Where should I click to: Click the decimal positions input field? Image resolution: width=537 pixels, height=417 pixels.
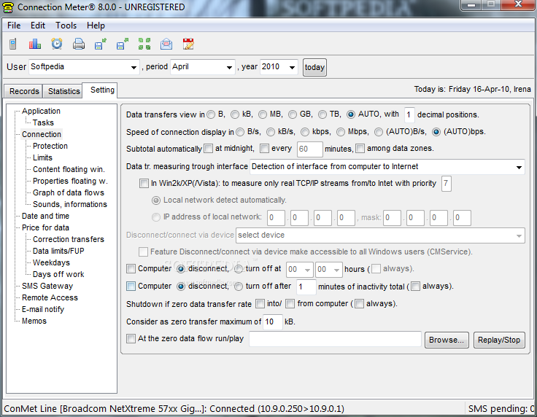[x=409, y=115]
